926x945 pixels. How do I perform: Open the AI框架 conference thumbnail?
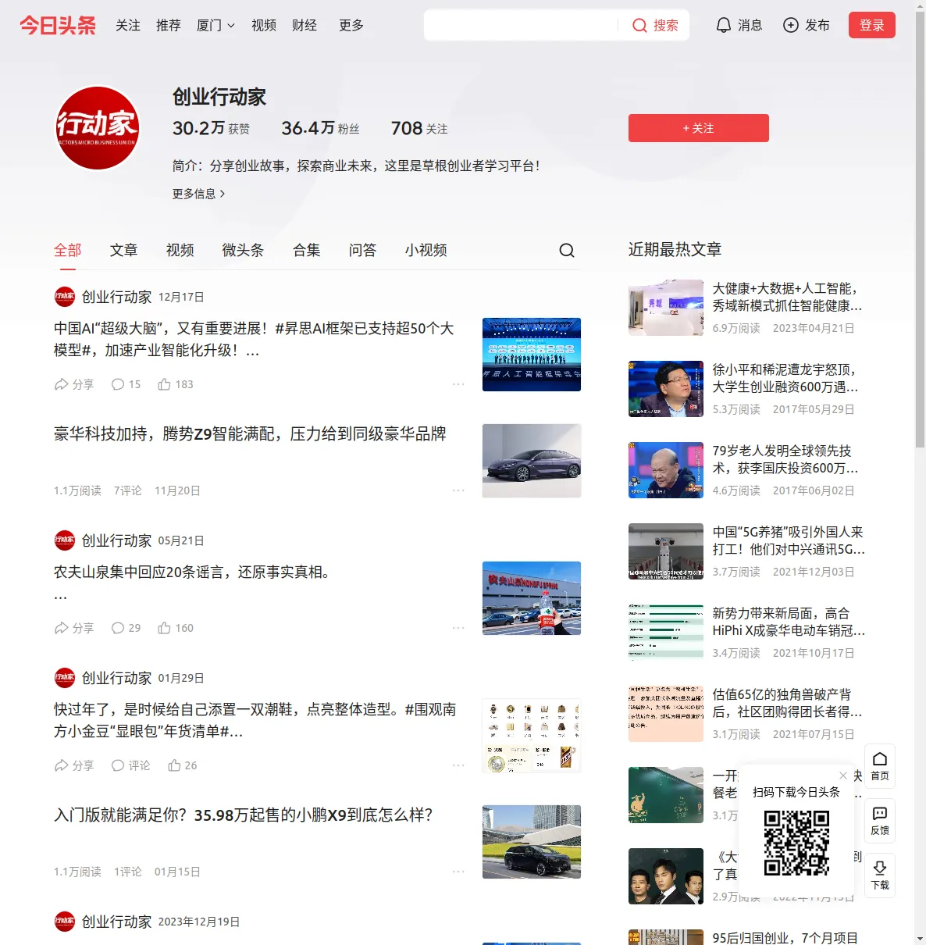click(532, 355)
